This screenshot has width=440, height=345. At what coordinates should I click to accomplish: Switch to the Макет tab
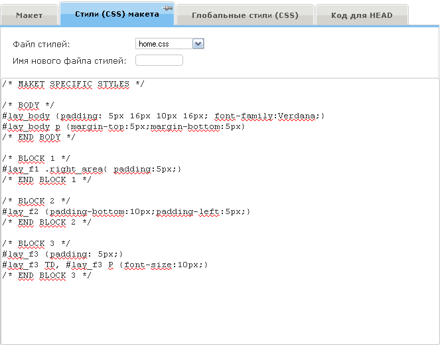coord(29,15)
